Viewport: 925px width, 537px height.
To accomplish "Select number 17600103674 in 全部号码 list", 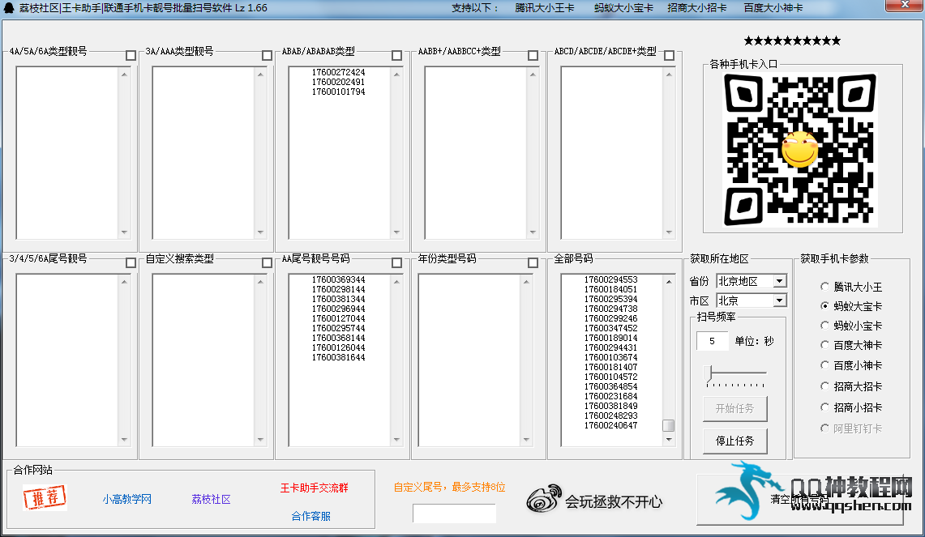I will [611, 357].
